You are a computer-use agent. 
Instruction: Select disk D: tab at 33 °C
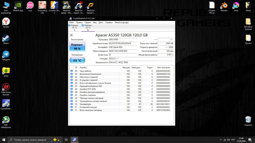click(x=88, y=27)
